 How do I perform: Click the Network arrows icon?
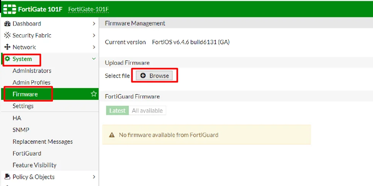coord(7,47)
